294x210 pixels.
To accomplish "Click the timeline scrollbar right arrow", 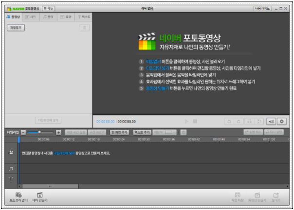I will tap(288, 186).
